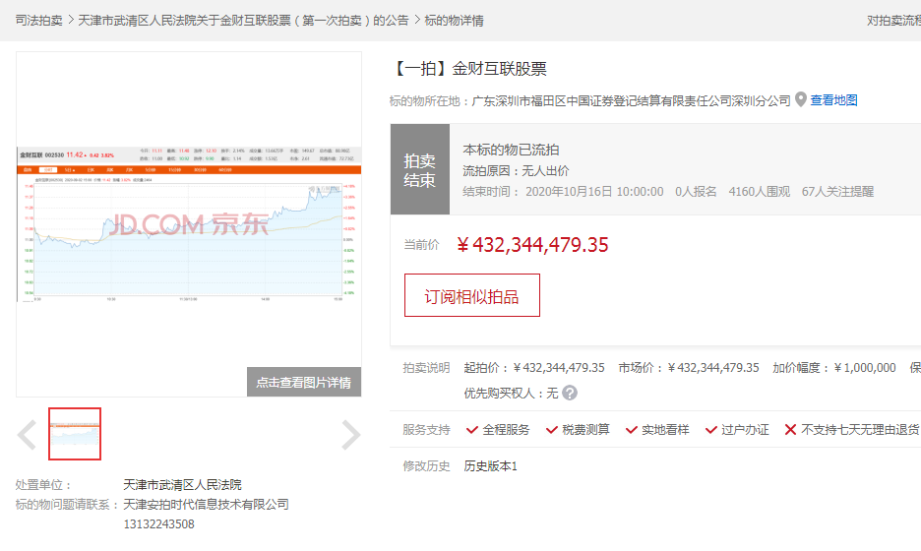The height and width of the screenshot is (551, 921).
Task: Click the checkmark icon next to 税费测算
Action: [552, 430]
